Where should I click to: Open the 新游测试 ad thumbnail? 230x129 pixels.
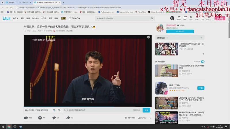(166, 49)
